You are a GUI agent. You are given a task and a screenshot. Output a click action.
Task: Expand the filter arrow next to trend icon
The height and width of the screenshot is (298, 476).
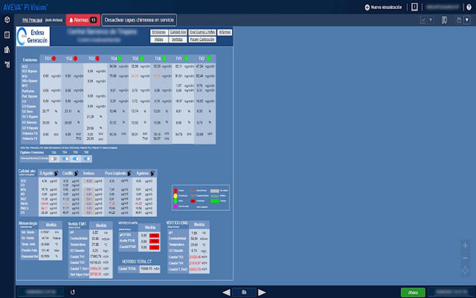point(432,20)
